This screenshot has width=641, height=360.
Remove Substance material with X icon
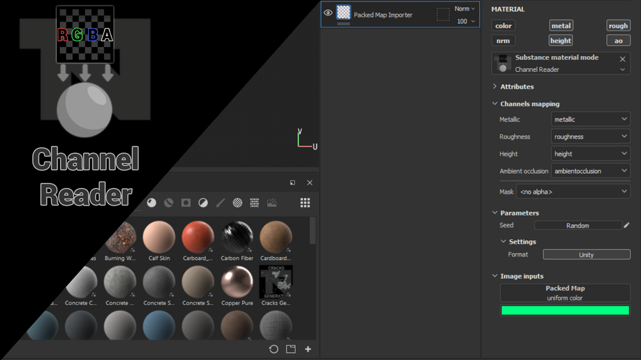pyautogui.click(x=623, y=59)
